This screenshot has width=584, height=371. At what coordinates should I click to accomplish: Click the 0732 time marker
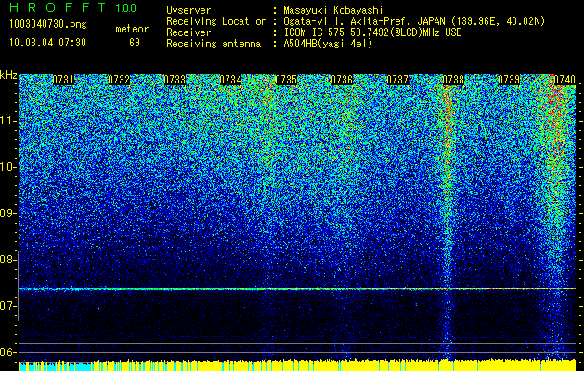pos(119,80)
